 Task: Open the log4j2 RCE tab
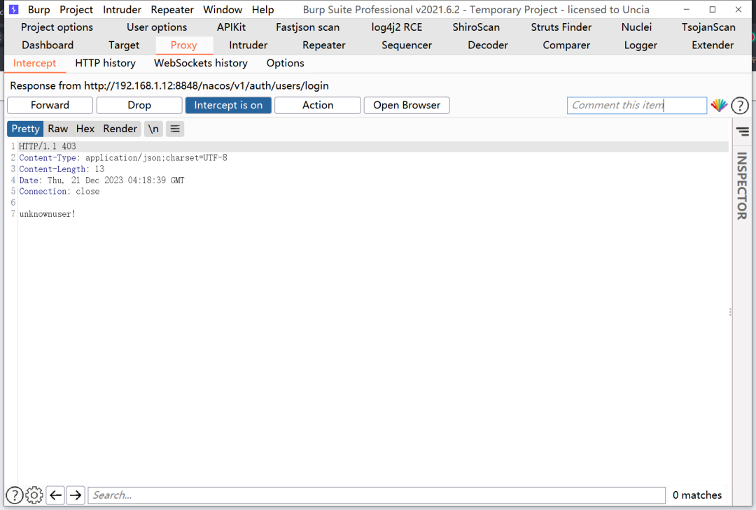[x=397, y=27]
